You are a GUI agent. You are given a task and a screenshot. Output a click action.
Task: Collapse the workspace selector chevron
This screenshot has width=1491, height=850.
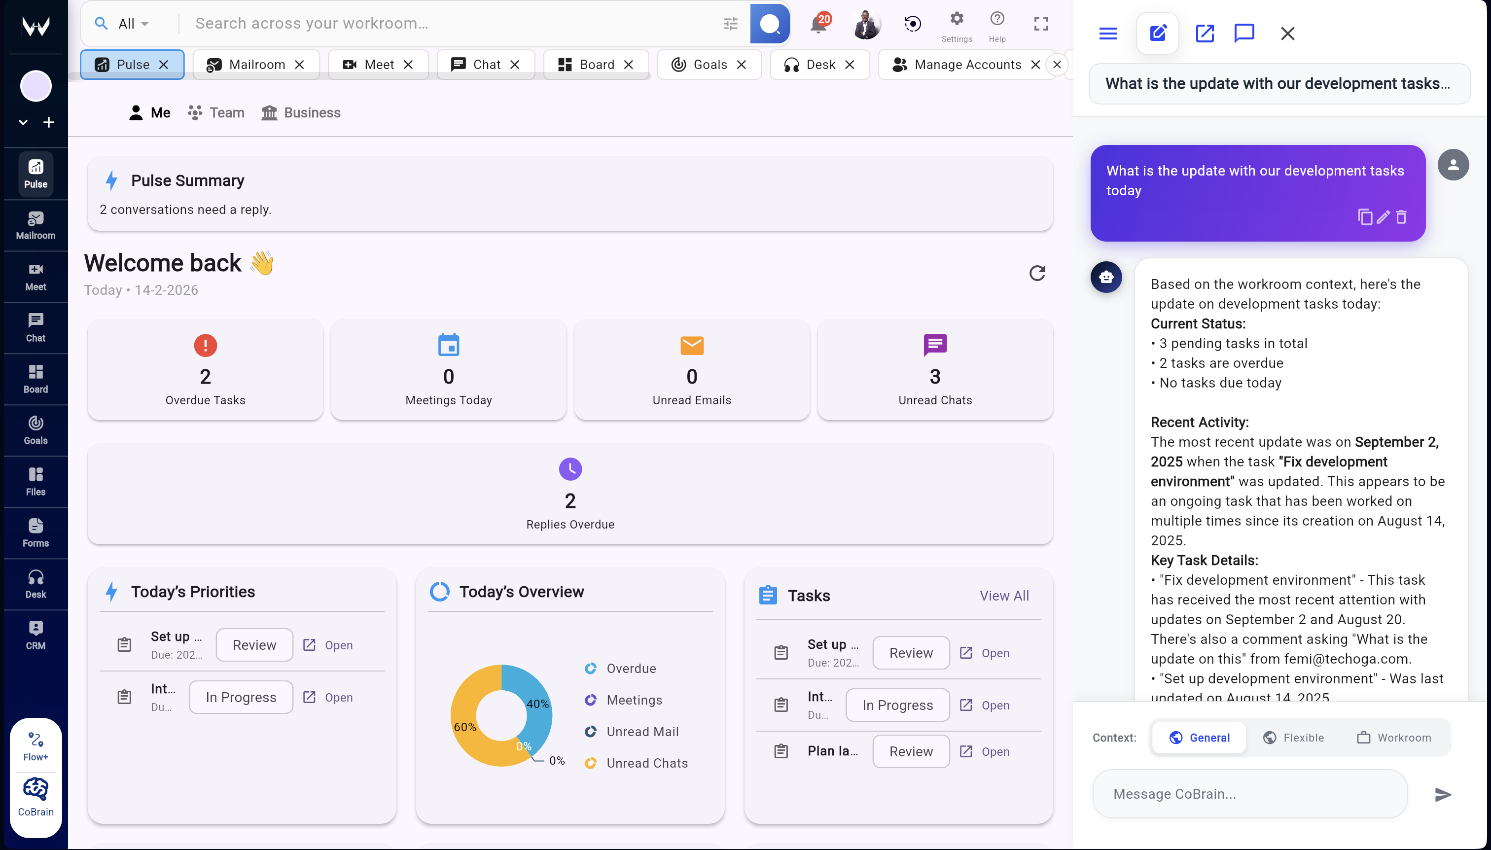point(23,122)
